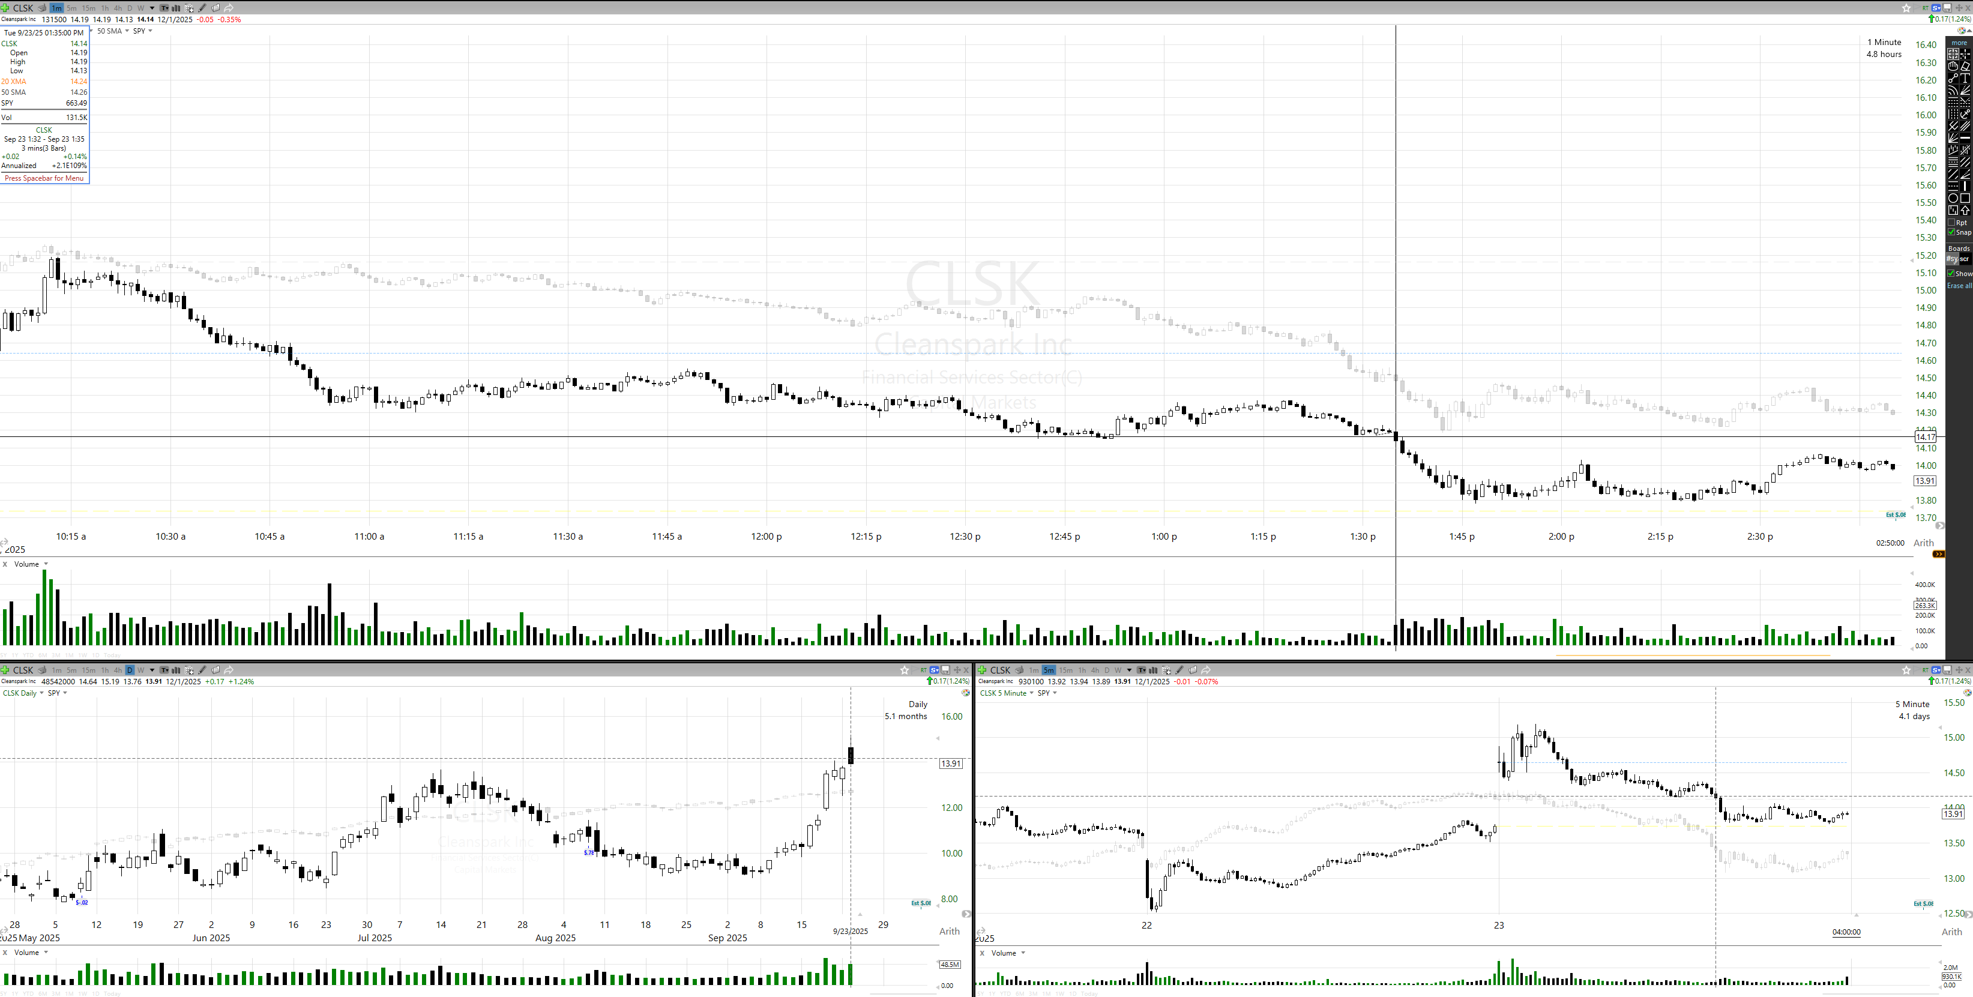Enable the Rpt checkbox
Screen dimensions: 1973x997
click(x=1953, y=223)
